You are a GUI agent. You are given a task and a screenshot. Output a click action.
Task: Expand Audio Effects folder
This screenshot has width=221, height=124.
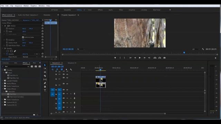click(2, 83)
